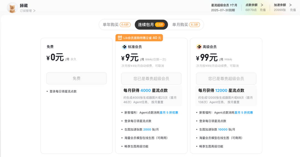Click the 高级会员 plan icon
This screenshot has width=300, height=157.
199,47
